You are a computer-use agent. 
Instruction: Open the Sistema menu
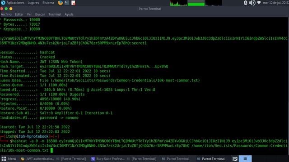pos(48,3)
